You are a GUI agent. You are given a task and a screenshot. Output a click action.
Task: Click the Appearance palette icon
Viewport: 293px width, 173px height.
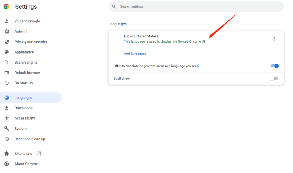pos(7,52)
